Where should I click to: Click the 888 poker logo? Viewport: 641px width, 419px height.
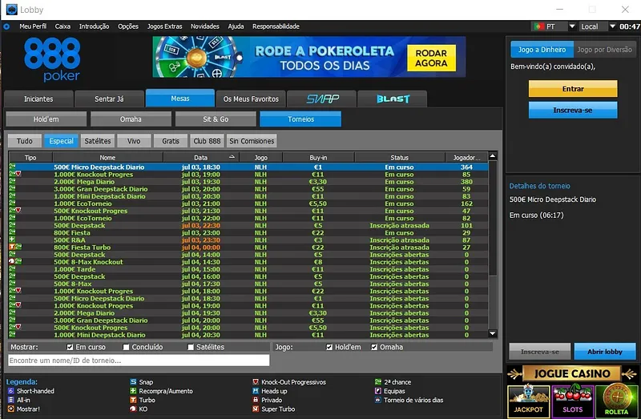pyautogui.click(x=52, y=60)
